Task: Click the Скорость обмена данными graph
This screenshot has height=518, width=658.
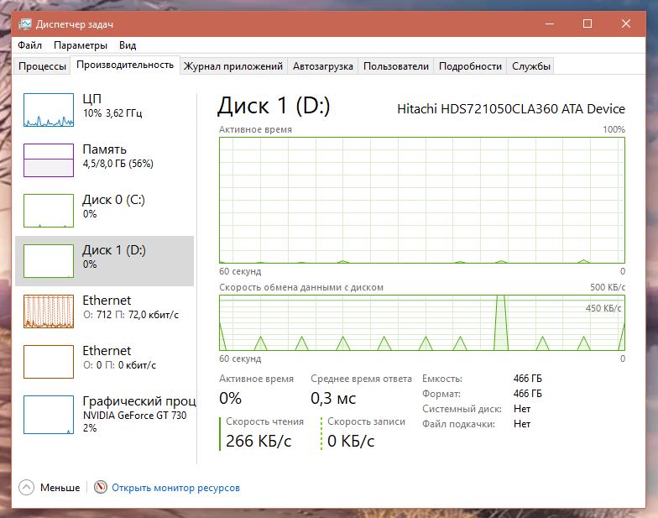Action: point(421,322)
